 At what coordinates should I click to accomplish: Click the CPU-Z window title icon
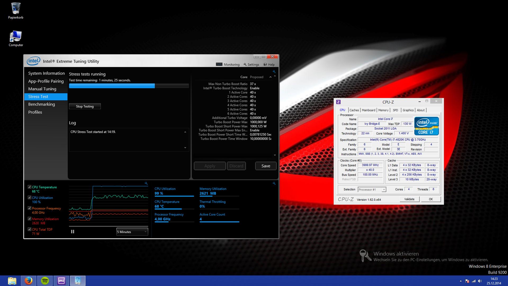point(338,102)
